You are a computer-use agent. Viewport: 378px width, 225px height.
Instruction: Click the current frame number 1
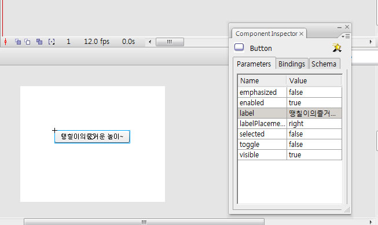(68, 42)
